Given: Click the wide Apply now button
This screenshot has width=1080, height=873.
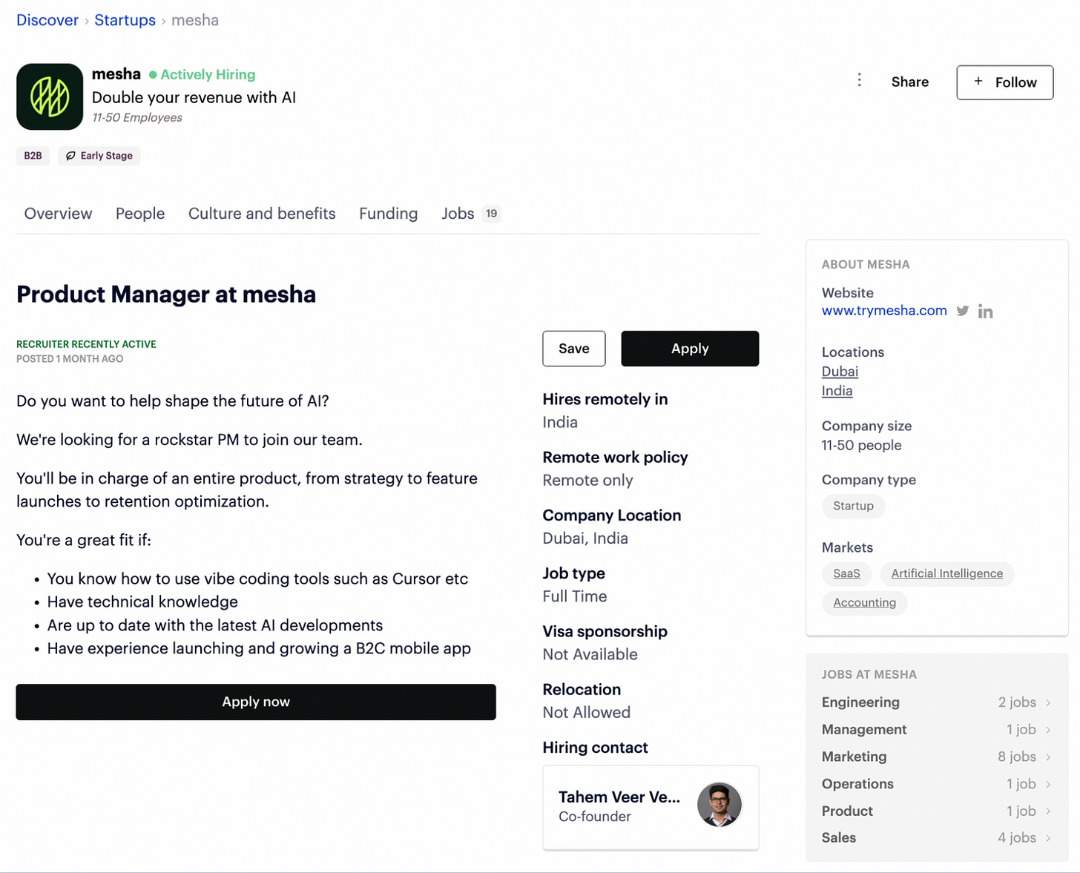Looking at the screenshot, I should tap(256, 702).
